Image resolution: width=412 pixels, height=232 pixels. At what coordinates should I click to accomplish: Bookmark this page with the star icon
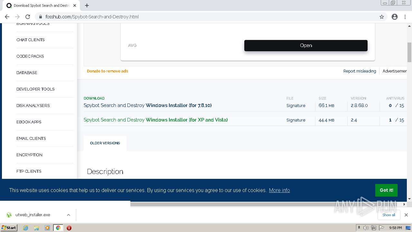click(x=382, y=17)
